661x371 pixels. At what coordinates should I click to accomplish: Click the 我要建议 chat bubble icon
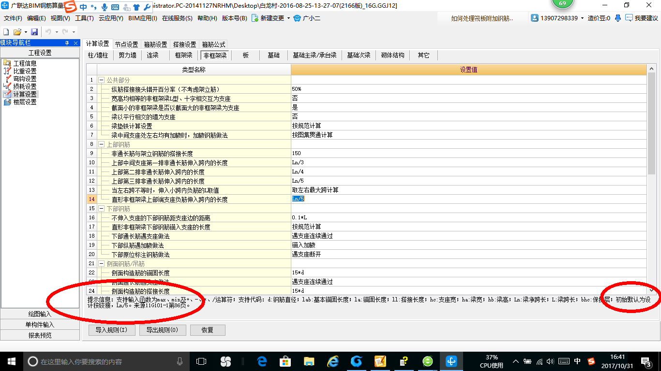tap(629, 18)
